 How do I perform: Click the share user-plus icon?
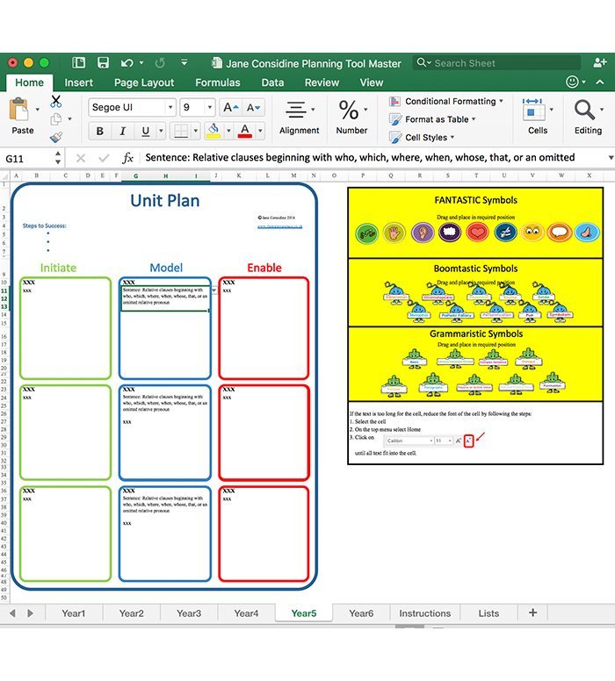pos(600,62)
